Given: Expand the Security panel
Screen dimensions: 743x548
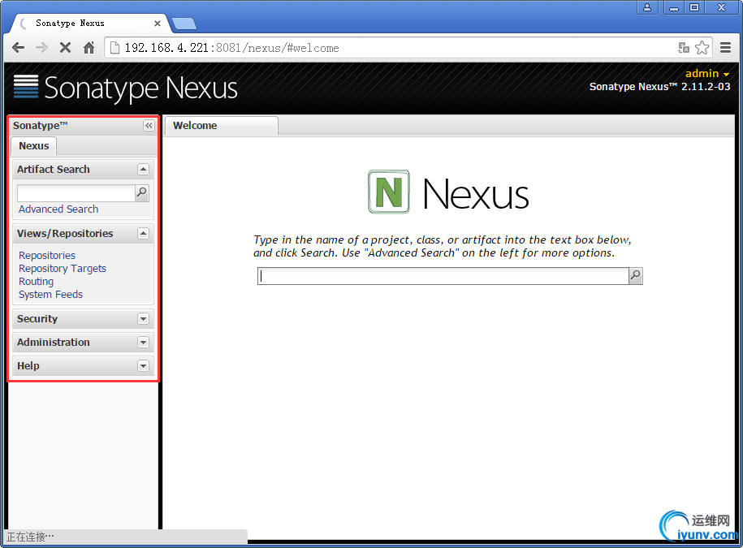Looking at the screenshot, I should (143, 319).
